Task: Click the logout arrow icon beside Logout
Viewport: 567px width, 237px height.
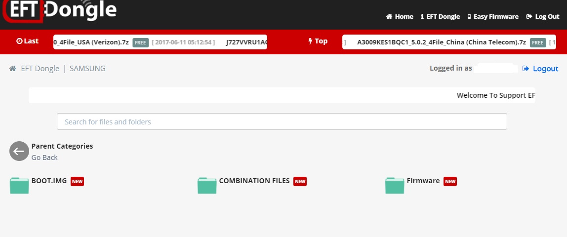Action: pyautogui.click(x=526, y=69)
